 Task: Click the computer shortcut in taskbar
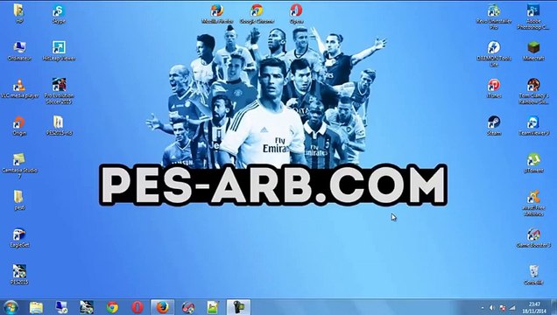61,307
